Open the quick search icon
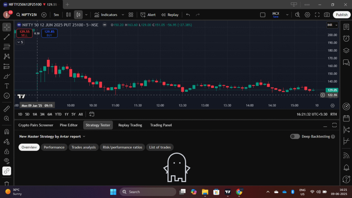This screenshot has width=352, height=198. 297,15
